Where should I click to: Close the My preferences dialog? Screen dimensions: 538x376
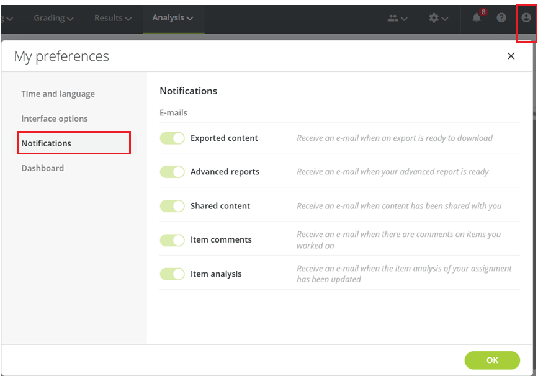coord(511,56)
